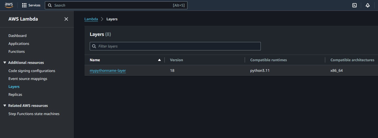Viewport: 378px width, 138px height.
Task: Open the mypythonname-layer link
Action: (108, 70)
